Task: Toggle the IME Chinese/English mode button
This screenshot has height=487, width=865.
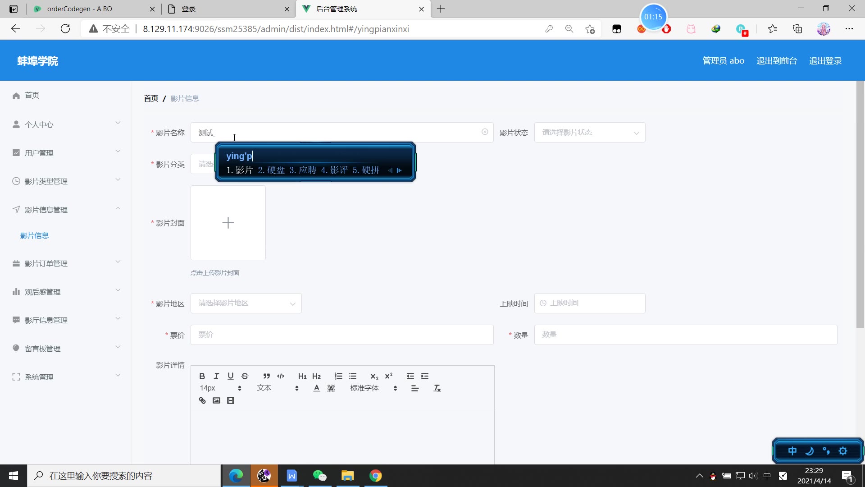Action: tap(792, 451)
